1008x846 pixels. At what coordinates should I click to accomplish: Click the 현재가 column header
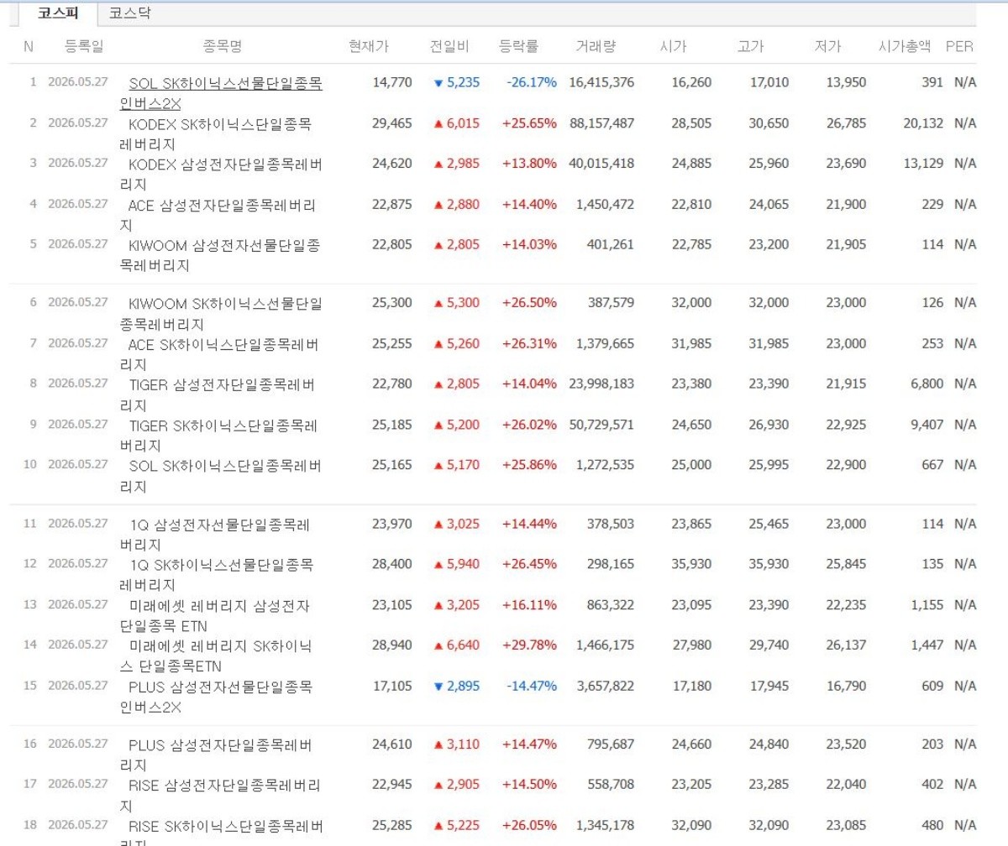369,47
